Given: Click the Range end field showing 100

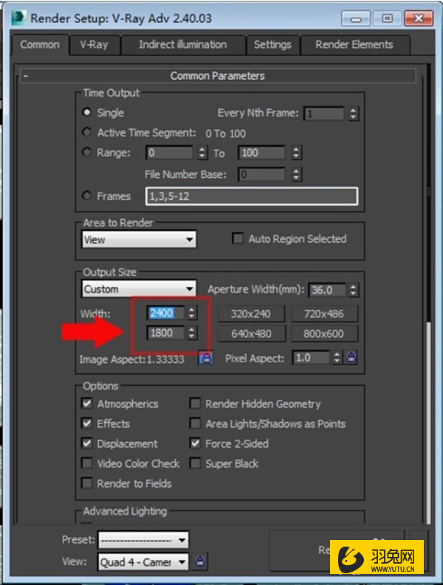Looking at the screenshot, I should click(262, 153).
